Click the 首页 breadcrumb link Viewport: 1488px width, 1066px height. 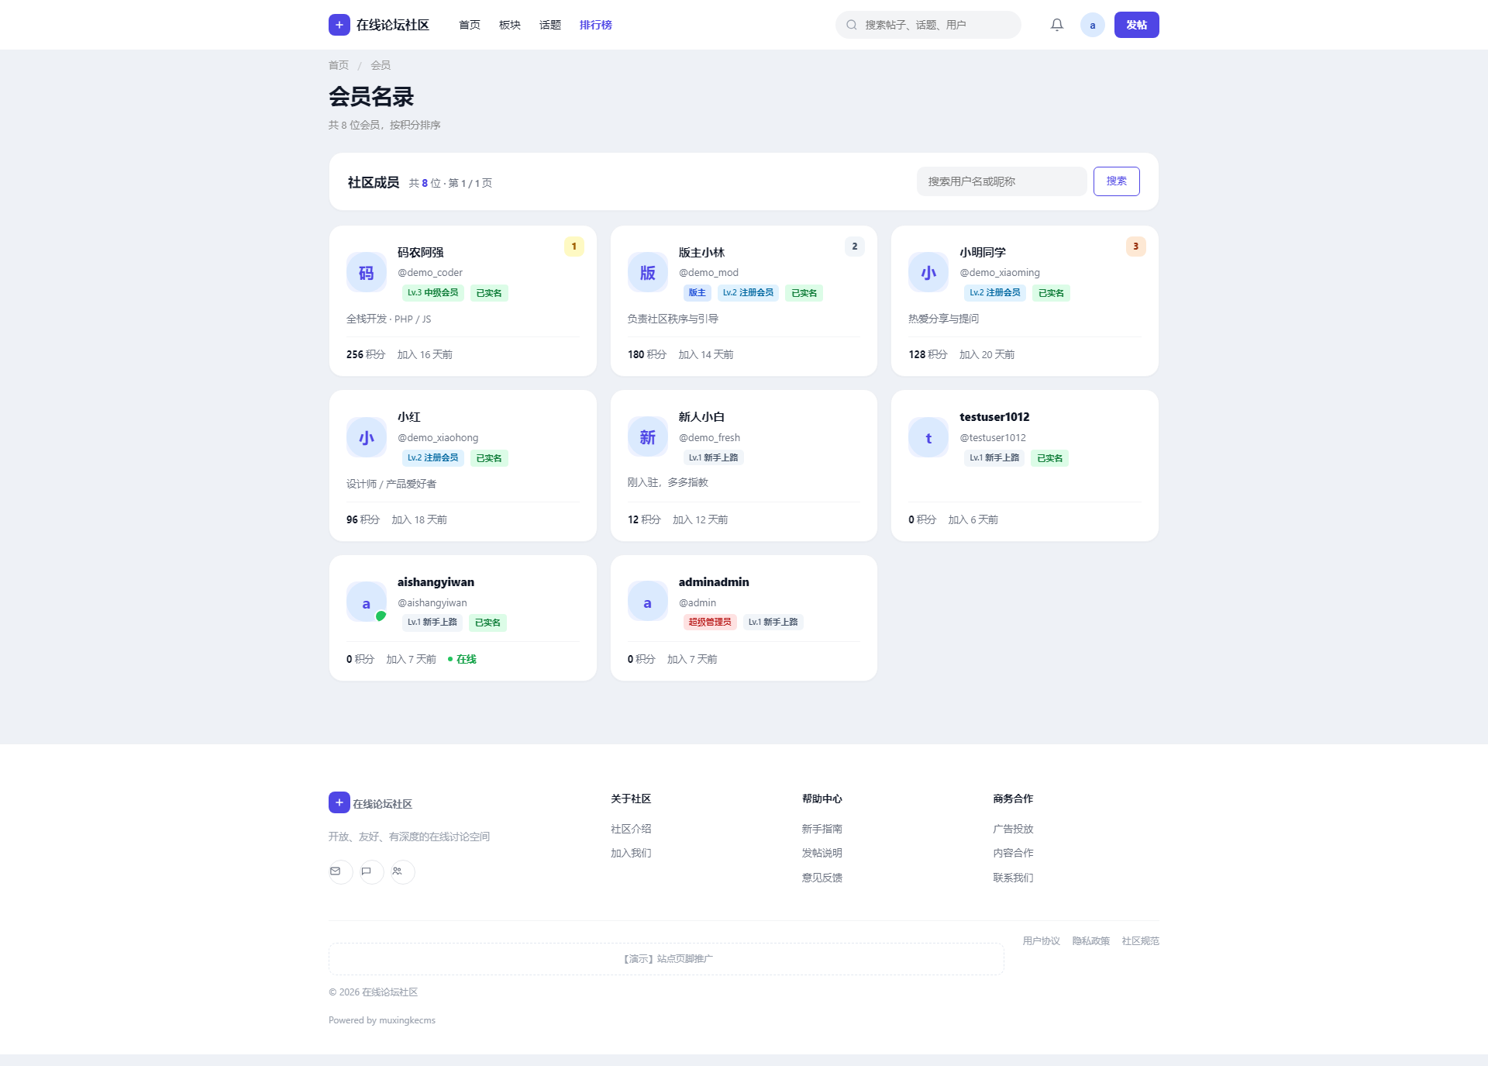point(339,65)
